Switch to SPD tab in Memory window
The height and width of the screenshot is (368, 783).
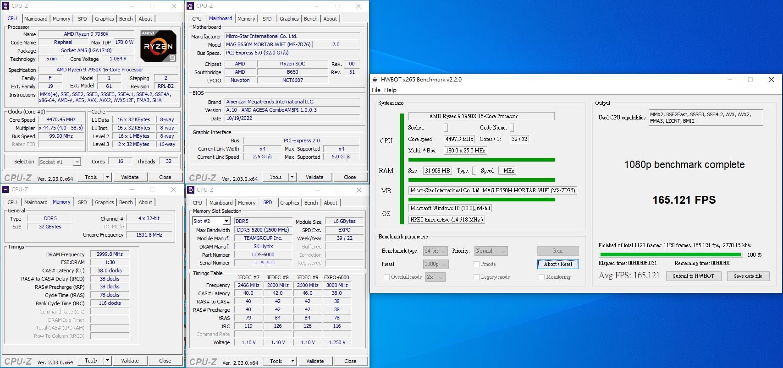click(x=82, y=202)
